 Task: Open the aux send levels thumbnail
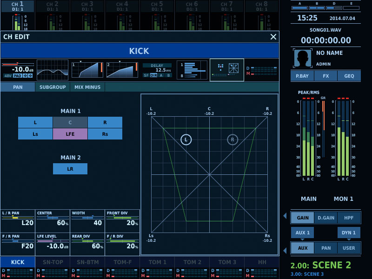coord(192,70)
